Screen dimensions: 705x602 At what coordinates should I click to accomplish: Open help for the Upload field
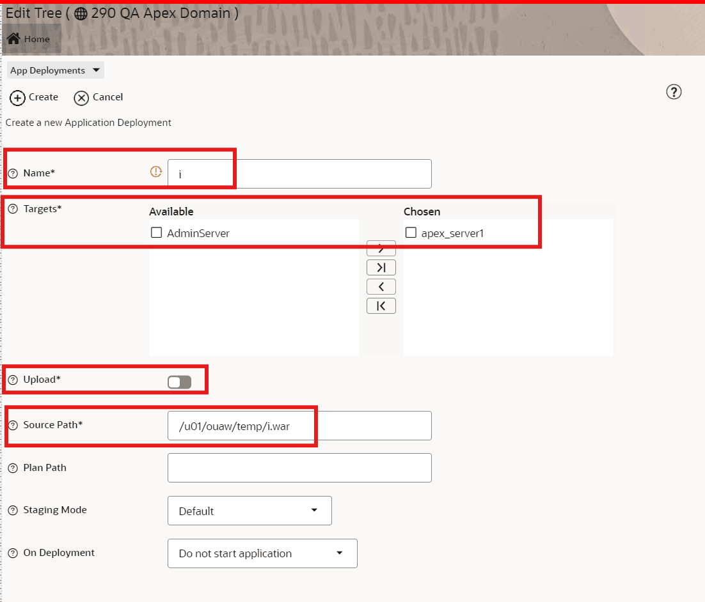pyautogui.click(x=13, y=379)
